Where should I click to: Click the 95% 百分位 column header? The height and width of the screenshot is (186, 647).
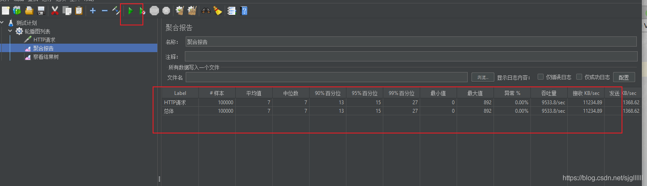coord(365,93)
